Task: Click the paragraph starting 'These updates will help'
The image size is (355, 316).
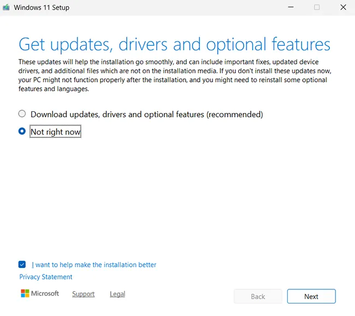Action: click(x=175, y=75)
